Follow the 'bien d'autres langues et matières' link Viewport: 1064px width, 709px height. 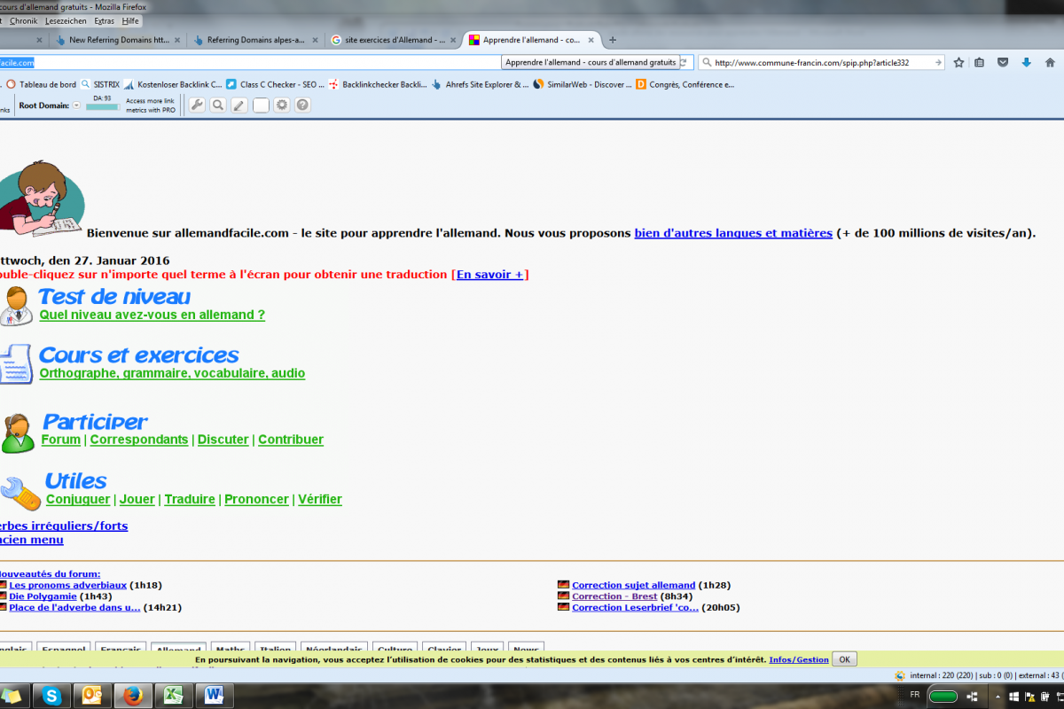pos(733,233)
